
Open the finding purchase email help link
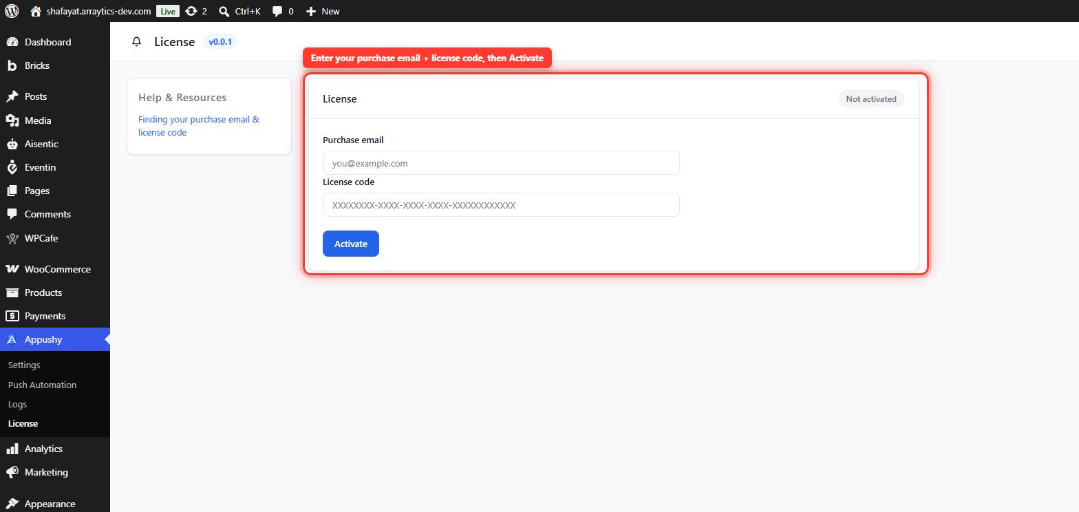point(199,126)
